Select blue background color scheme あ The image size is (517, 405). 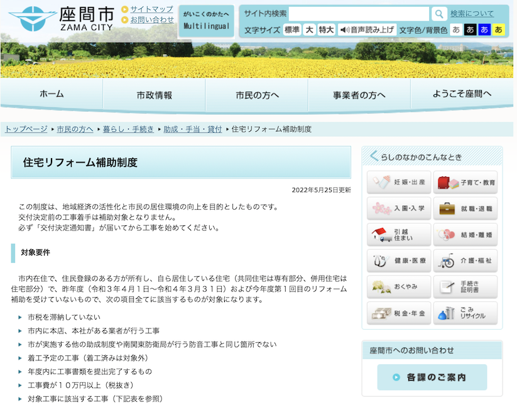pos(484,30)
